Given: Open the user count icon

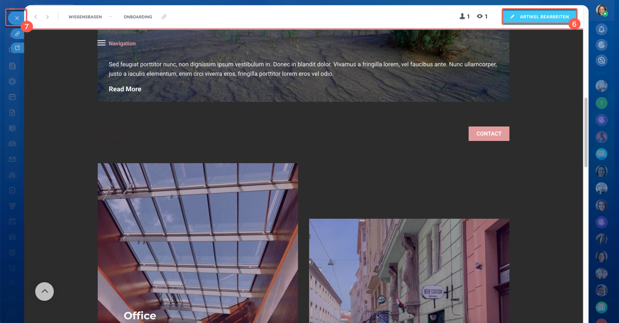Looking at the screenshot, I should point(464,17).
